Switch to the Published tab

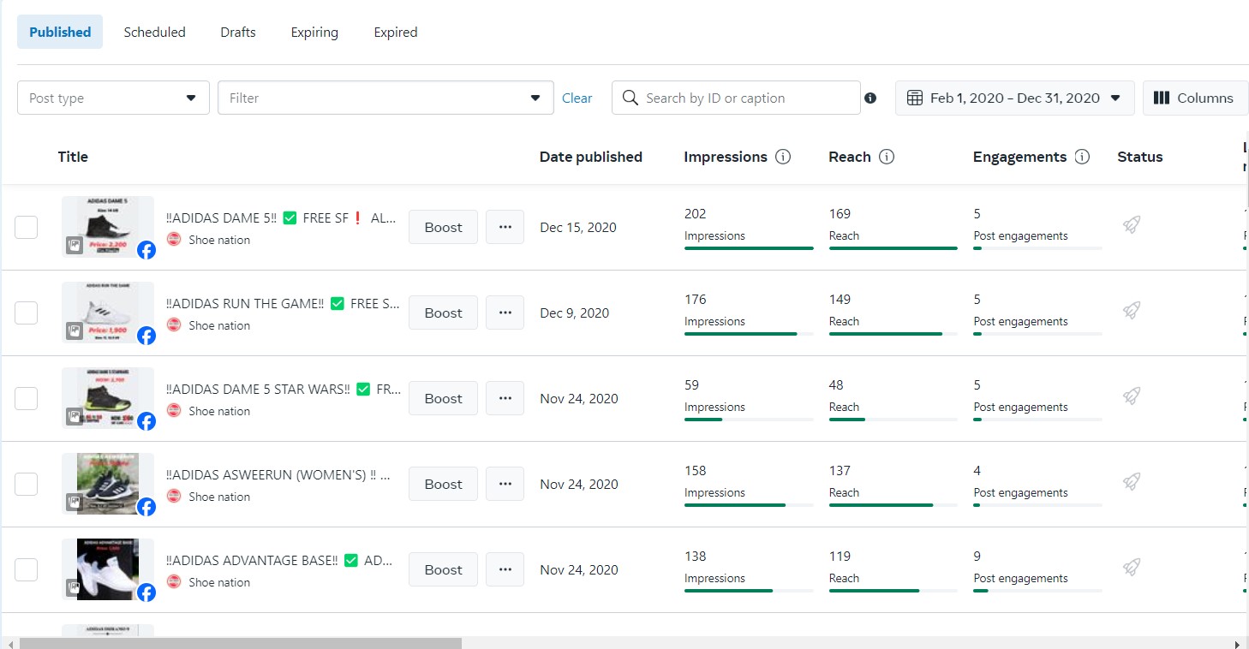pyautogui.click(x=60, y=32)
